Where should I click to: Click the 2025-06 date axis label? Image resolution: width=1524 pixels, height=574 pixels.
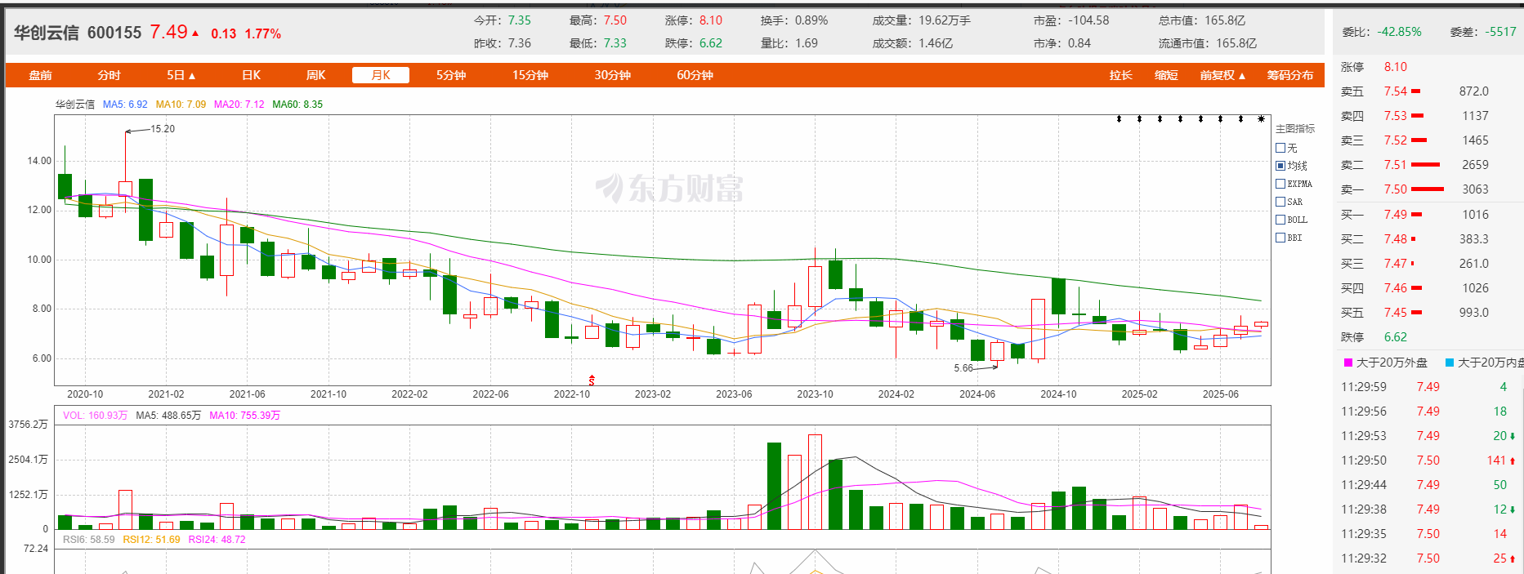click(x=1220, y=394)
